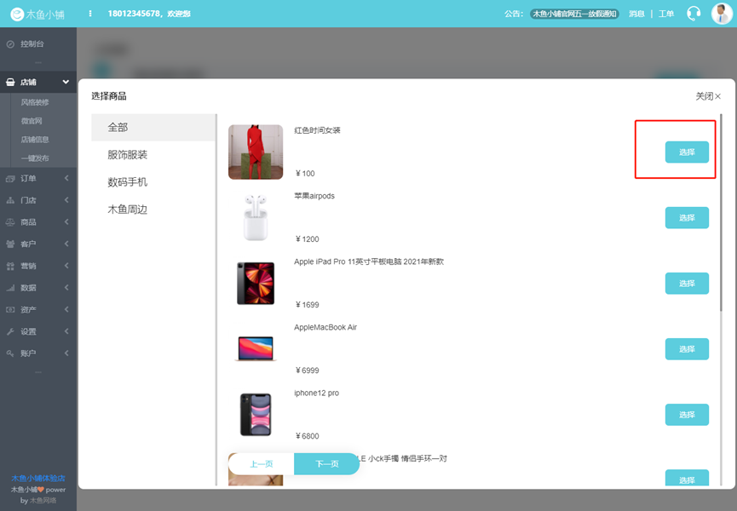Expand the 客户 menu chevron

coord(66,244)
